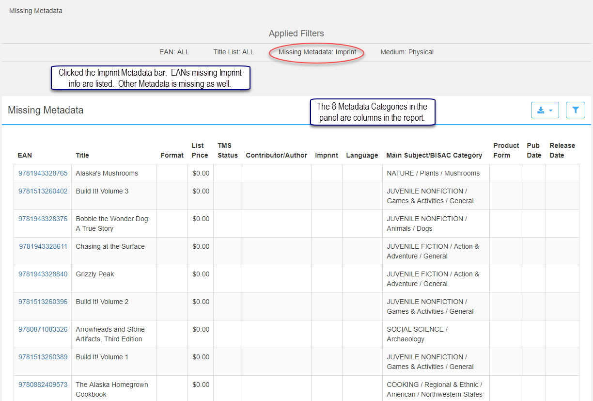
Task: Click the title Build It! Volume 3
Action: click(x=102, y=191)
